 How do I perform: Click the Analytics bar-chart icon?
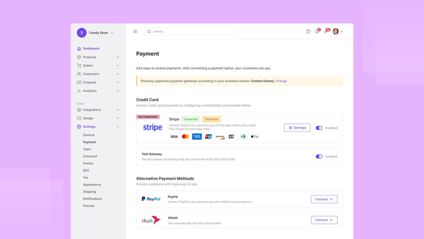(78, 91)
